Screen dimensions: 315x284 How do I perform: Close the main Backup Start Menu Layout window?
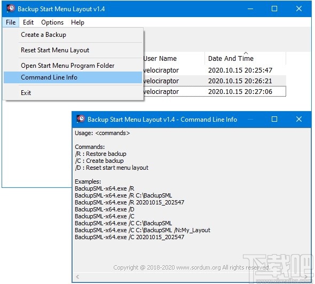(299, 9)
